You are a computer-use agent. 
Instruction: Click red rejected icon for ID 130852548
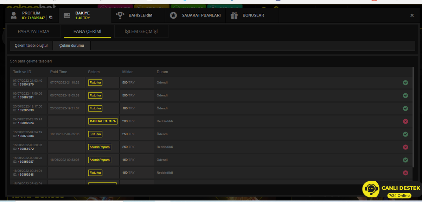click(405, 173)
